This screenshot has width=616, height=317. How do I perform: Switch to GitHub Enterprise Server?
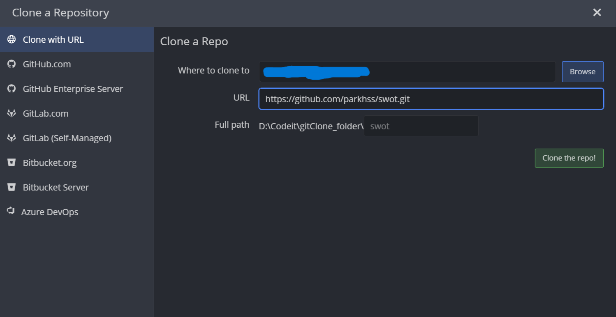click(77, 89)
